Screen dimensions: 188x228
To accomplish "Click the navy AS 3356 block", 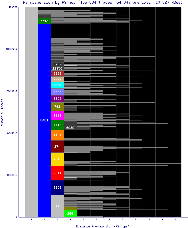I will click(57, 188).
